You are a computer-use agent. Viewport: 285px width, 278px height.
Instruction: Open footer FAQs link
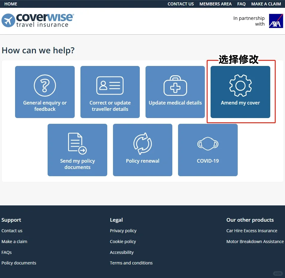pos(6,252)
